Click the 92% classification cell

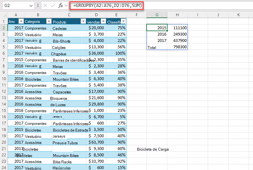click(x=116, y=161)
